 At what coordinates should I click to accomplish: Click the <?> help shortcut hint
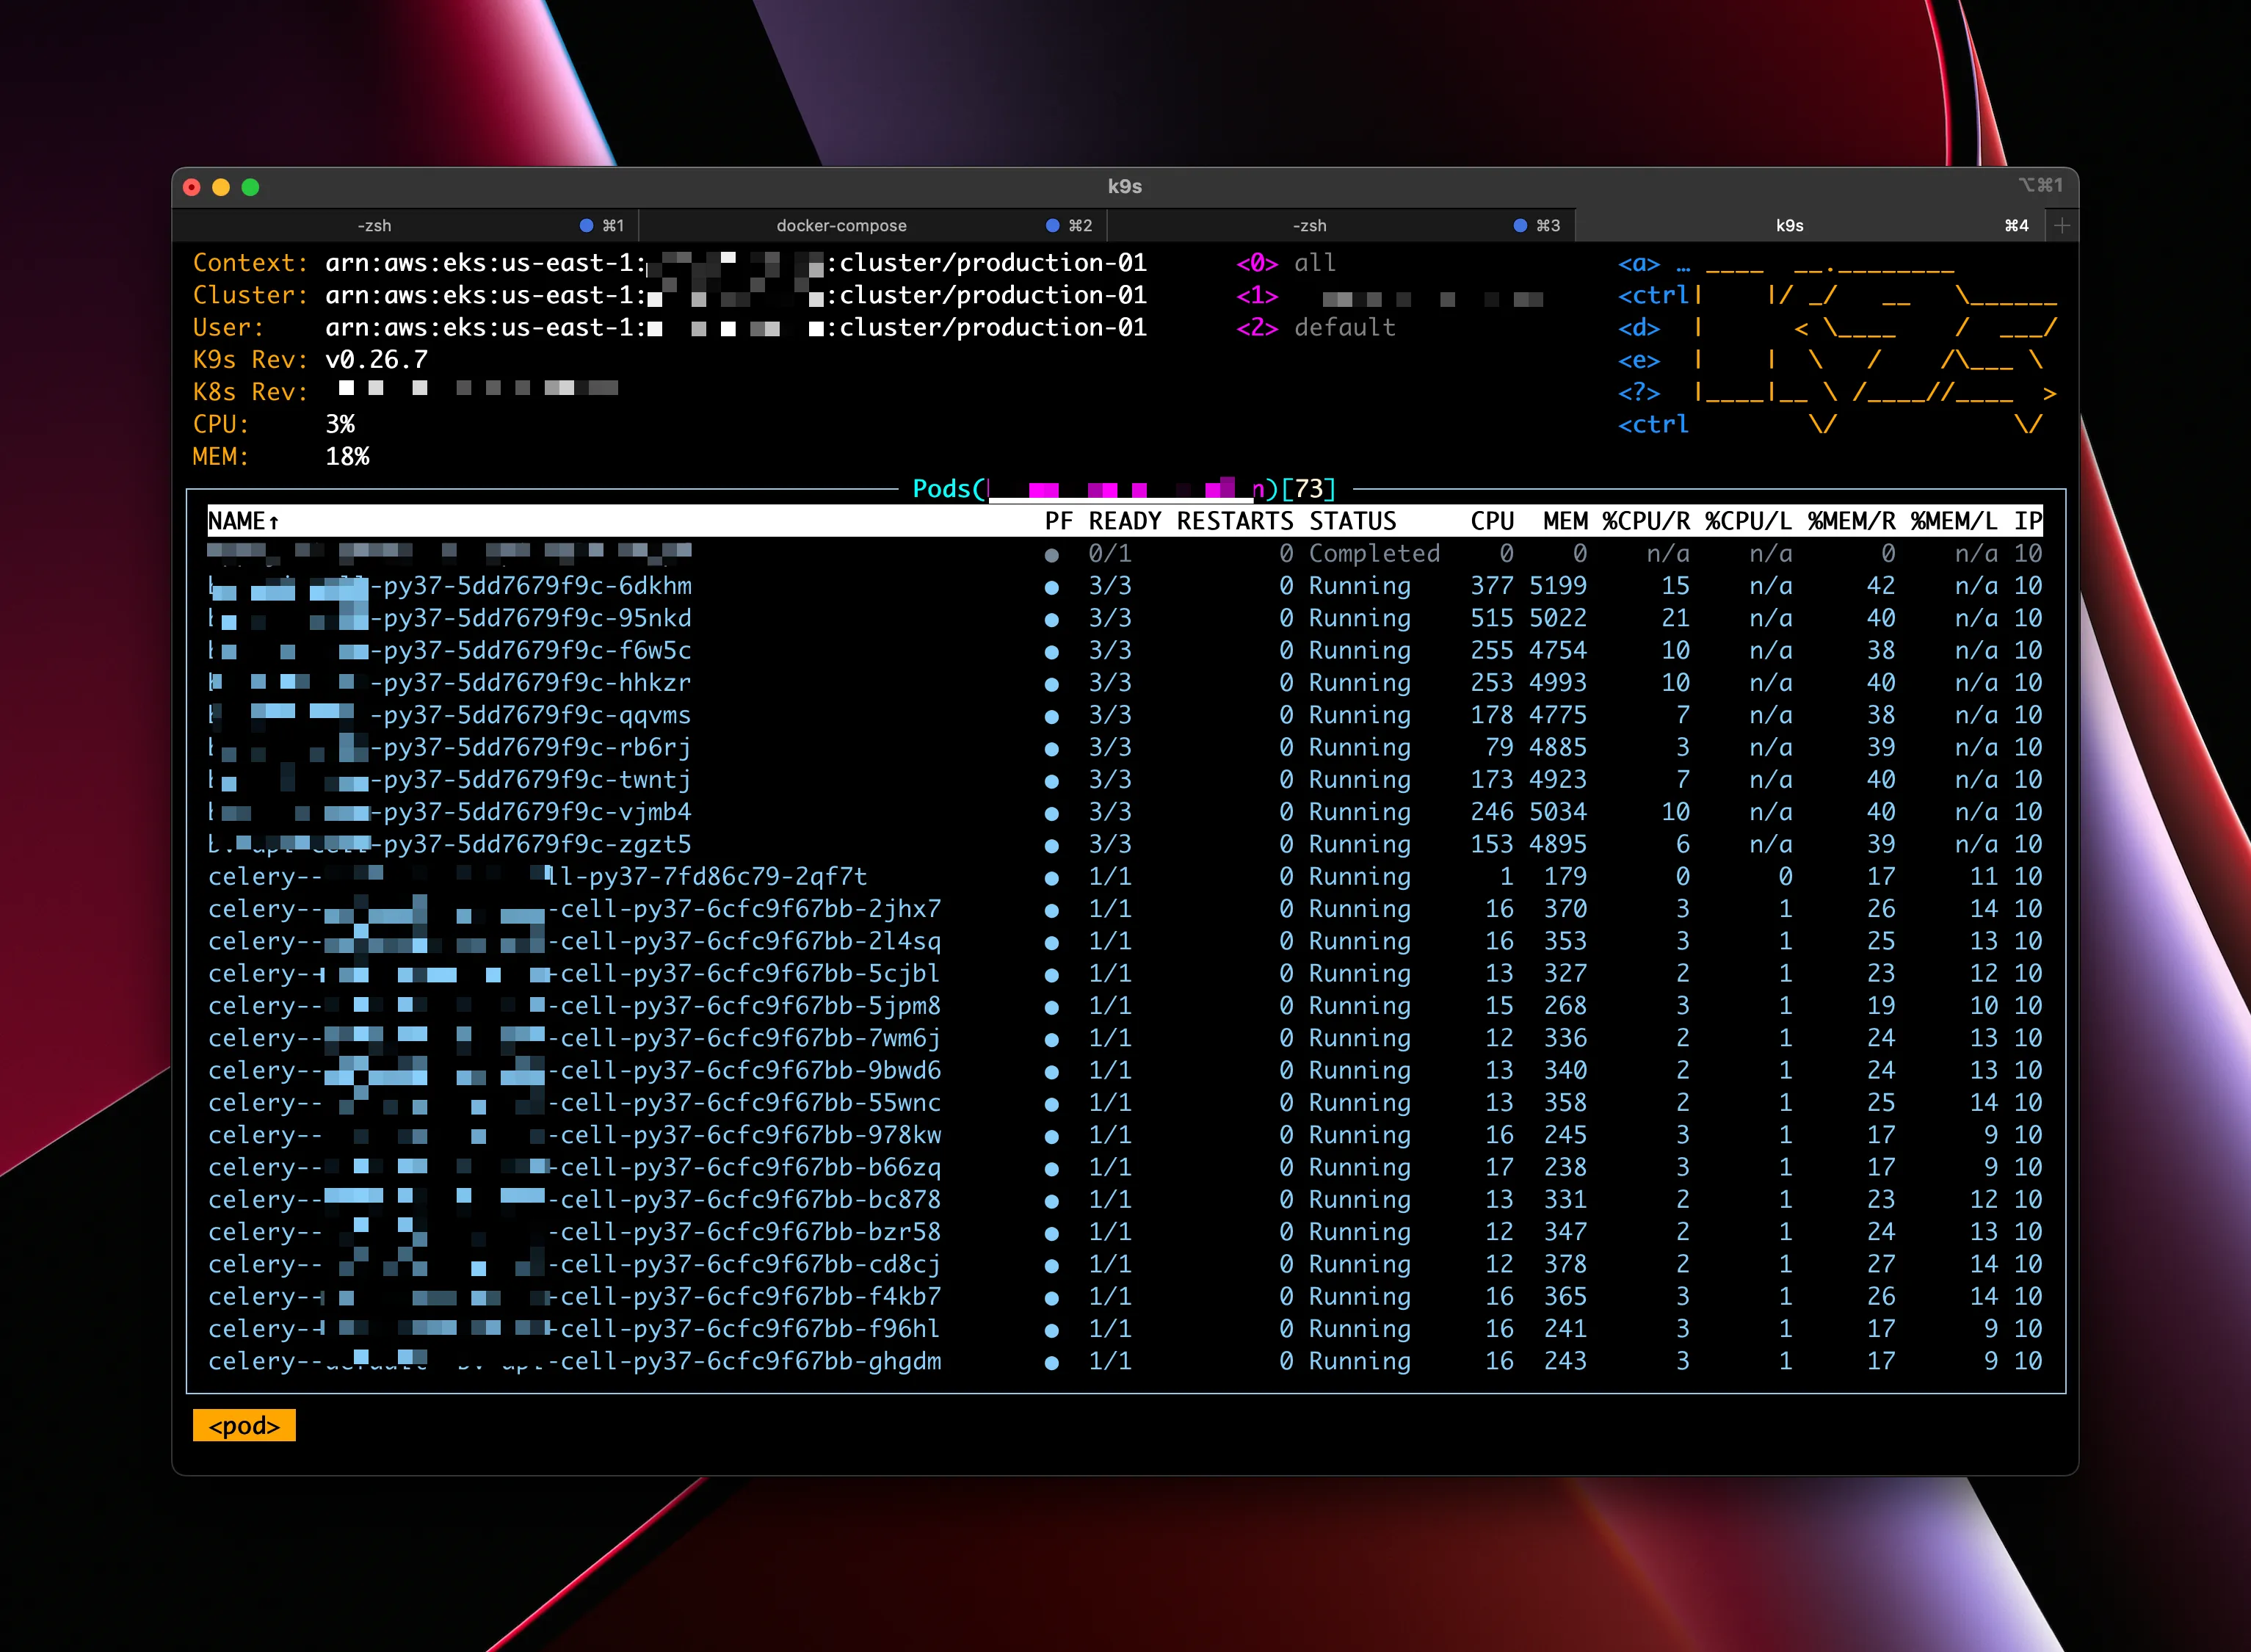coord(1639,393)
